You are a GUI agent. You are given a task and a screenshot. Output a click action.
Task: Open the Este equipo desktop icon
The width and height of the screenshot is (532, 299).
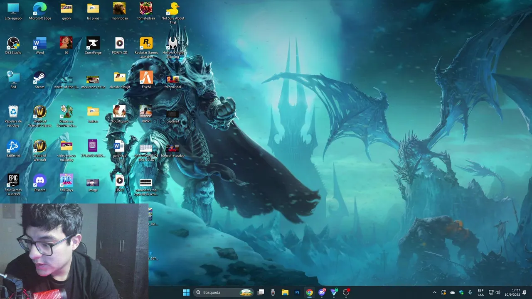coord(13,11)
